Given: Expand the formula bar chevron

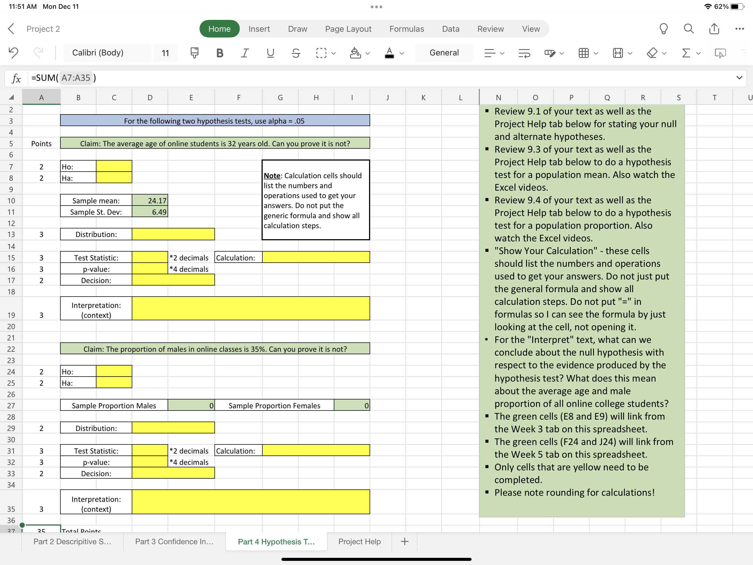Looking at the screenshot, I should [x=739, y=78].
